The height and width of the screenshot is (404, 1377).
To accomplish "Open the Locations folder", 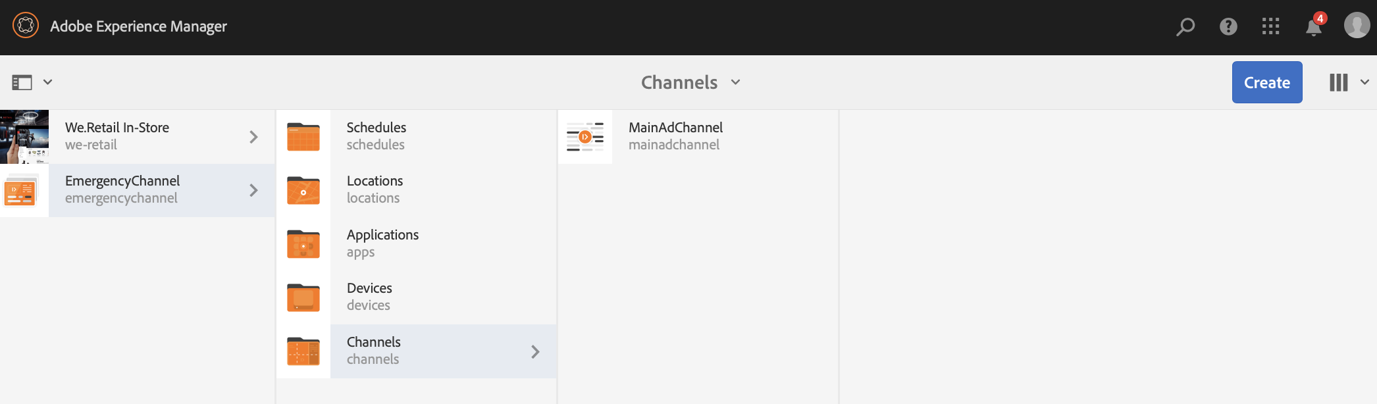I will pyautogui.click(x=375, y=189).
